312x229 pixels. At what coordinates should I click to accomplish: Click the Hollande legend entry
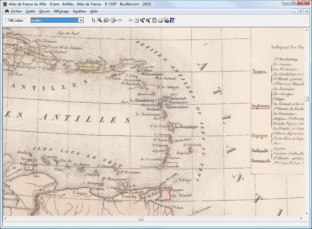(260, 150)
